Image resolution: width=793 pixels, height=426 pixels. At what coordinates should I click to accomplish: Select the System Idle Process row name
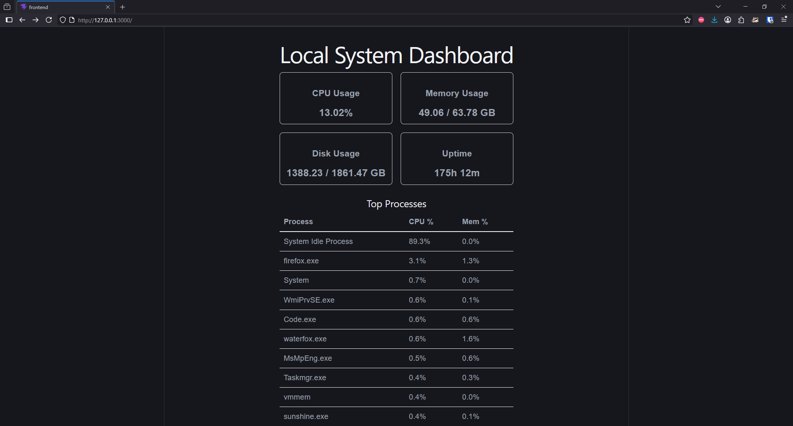(x=318, y=241)
